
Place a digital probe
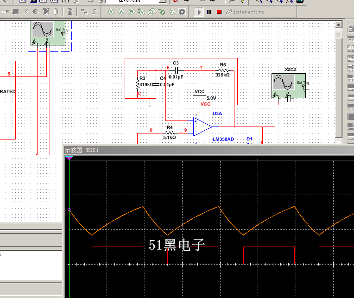(172, 12)
